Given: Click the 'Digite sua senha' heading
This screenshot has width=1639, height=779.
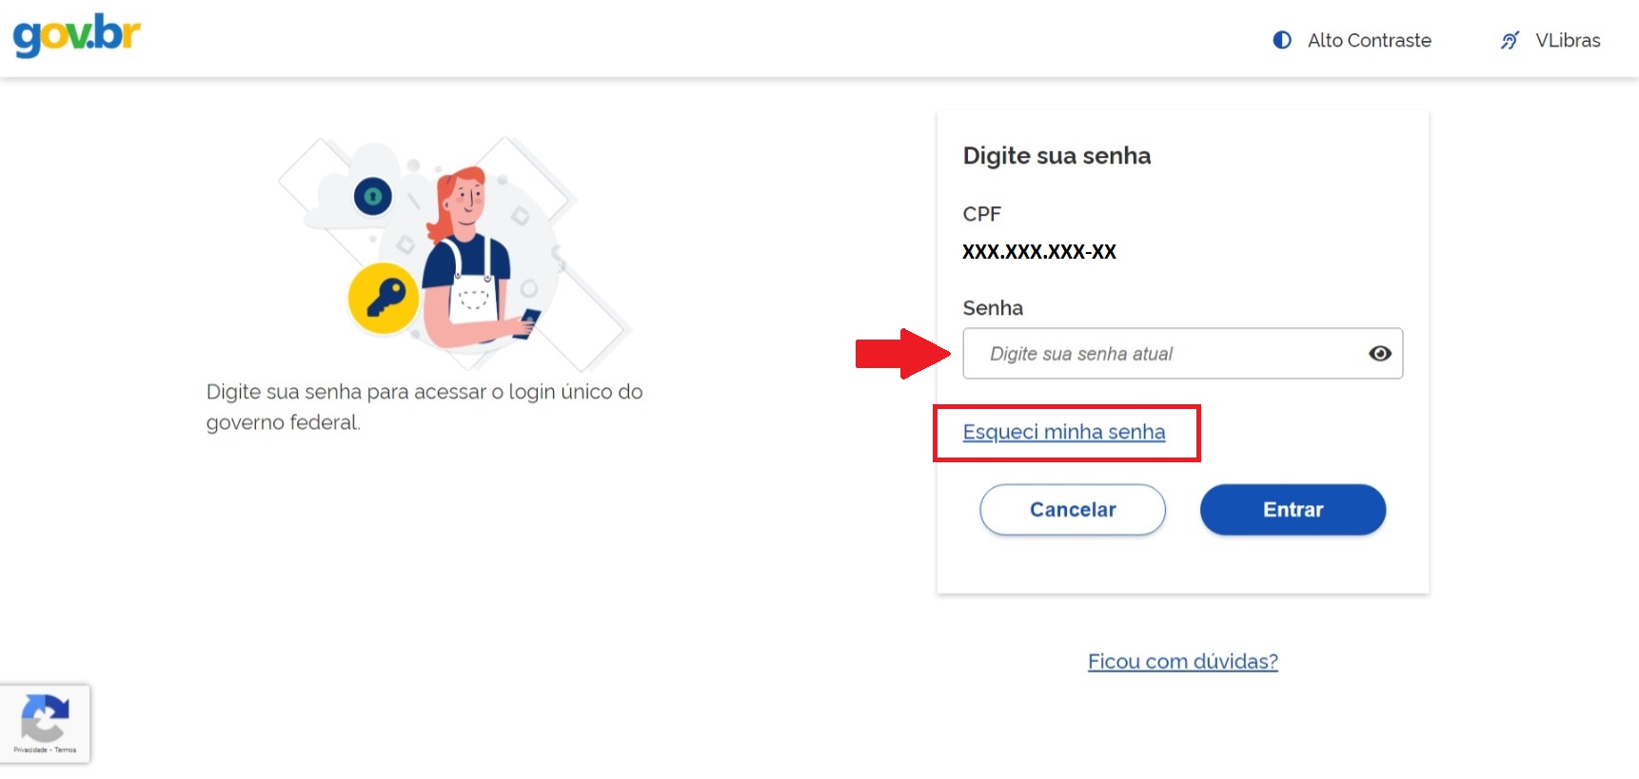Looking at the screenshot, I should pyautogui.click(x=1056, y=155).
